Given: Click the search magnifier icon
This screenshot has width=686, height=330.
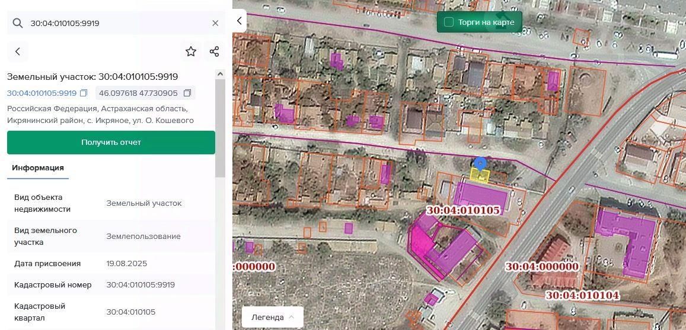Looking at the screenshot, I should (18, 23).
